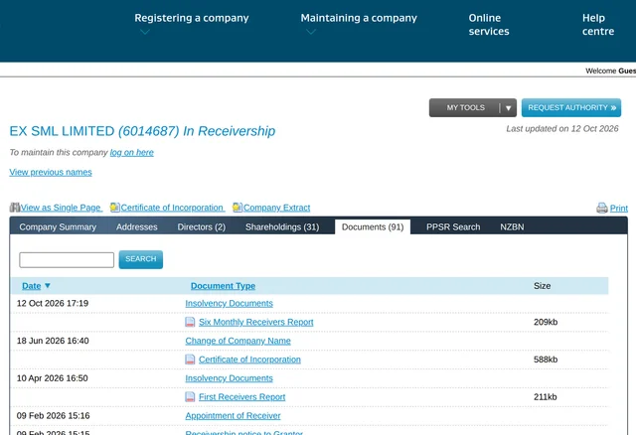Focus the document search field
The image size is (636, 435).
[67, 260]
